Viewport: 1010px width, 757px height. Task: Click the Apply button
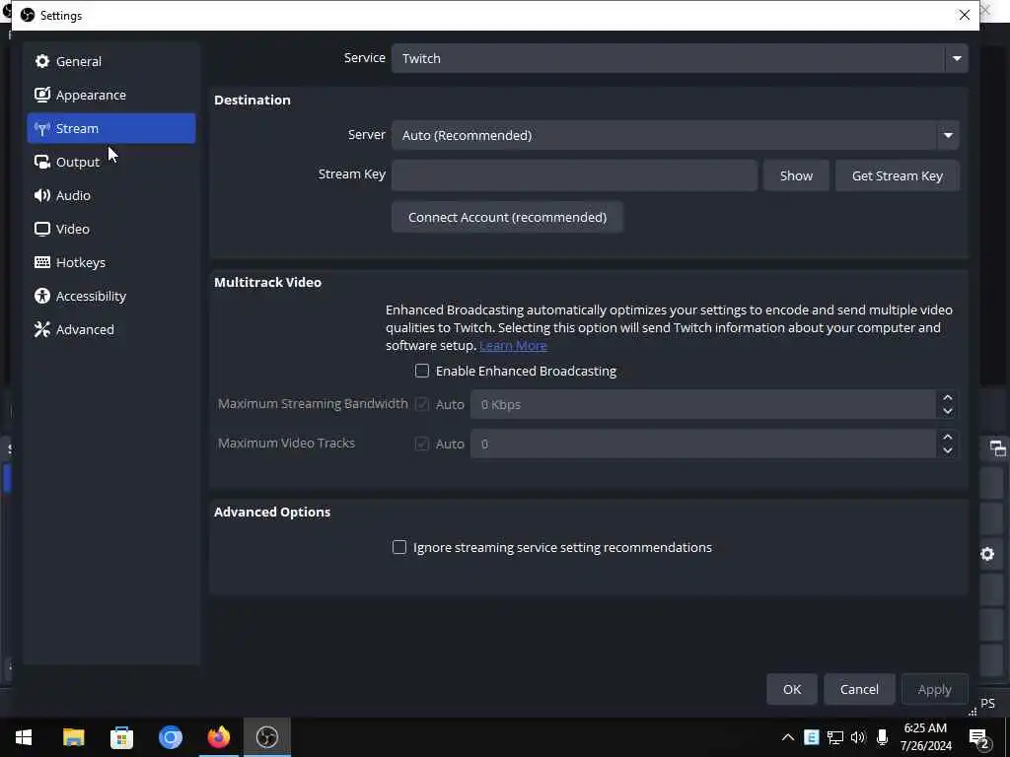pyautogui.click(x=935, y=689)
